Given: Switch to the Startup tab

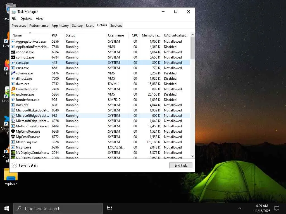Looking at the screenshot, I should [77, 25].
